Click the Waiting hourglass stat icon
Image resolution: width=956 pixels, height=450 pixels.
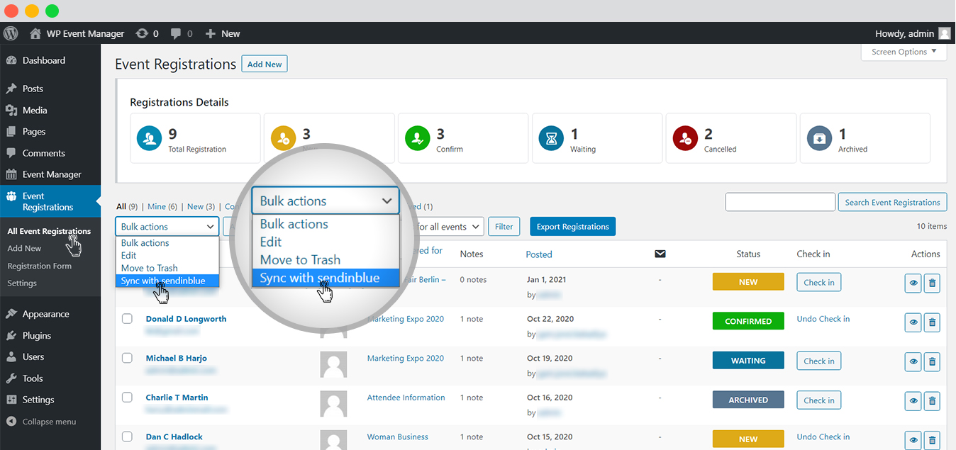coord(552,138)
